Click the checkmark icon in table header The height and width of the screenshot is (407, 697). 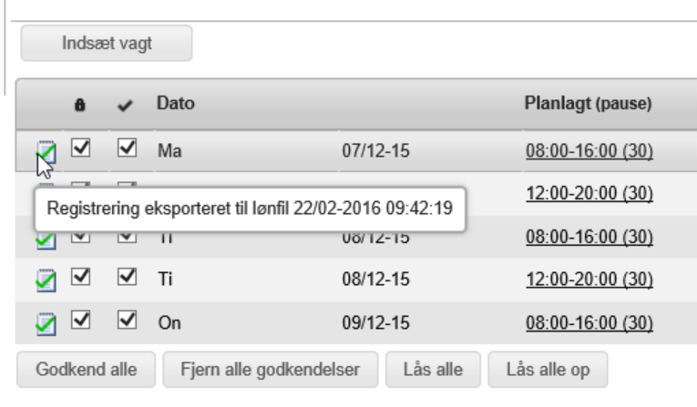pos(122,107)
